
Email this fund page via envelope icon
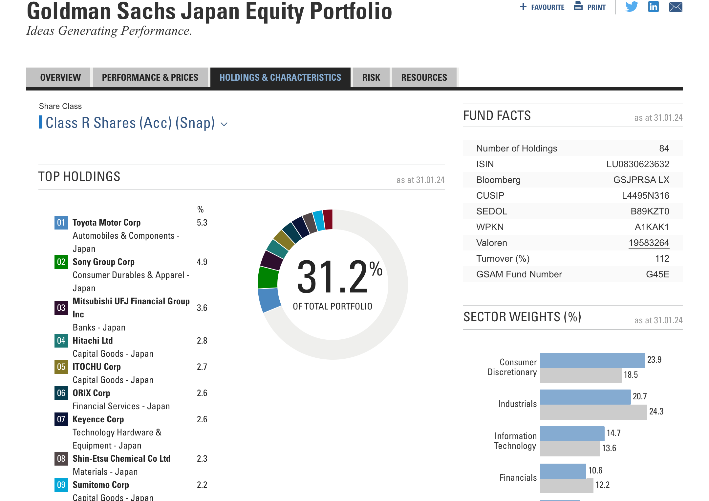pos(676,7)
